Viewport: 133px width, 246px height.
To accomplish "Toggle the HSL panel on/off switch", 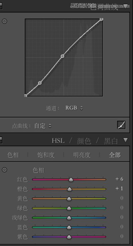I will pos(1,140).
